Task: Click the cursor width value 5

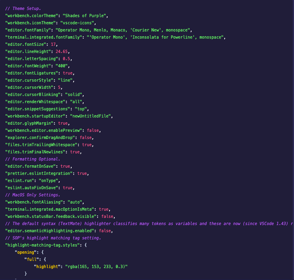Action: [59, 87]
